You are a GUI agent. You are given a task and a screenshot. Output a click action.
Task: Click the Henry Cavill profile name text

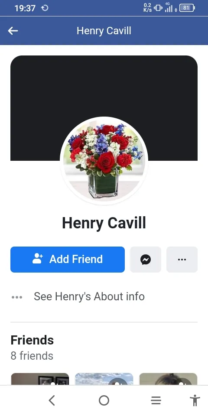tap(104, 223)
